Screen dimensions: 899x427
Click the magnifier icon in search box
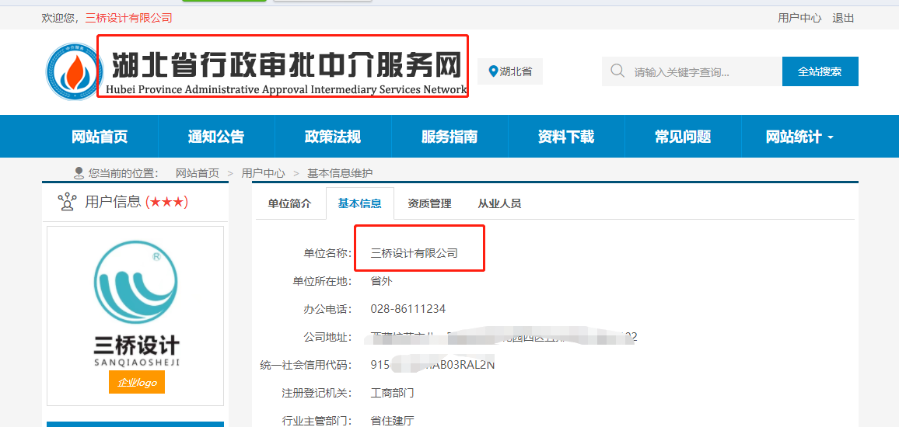[x=617, y=71]
